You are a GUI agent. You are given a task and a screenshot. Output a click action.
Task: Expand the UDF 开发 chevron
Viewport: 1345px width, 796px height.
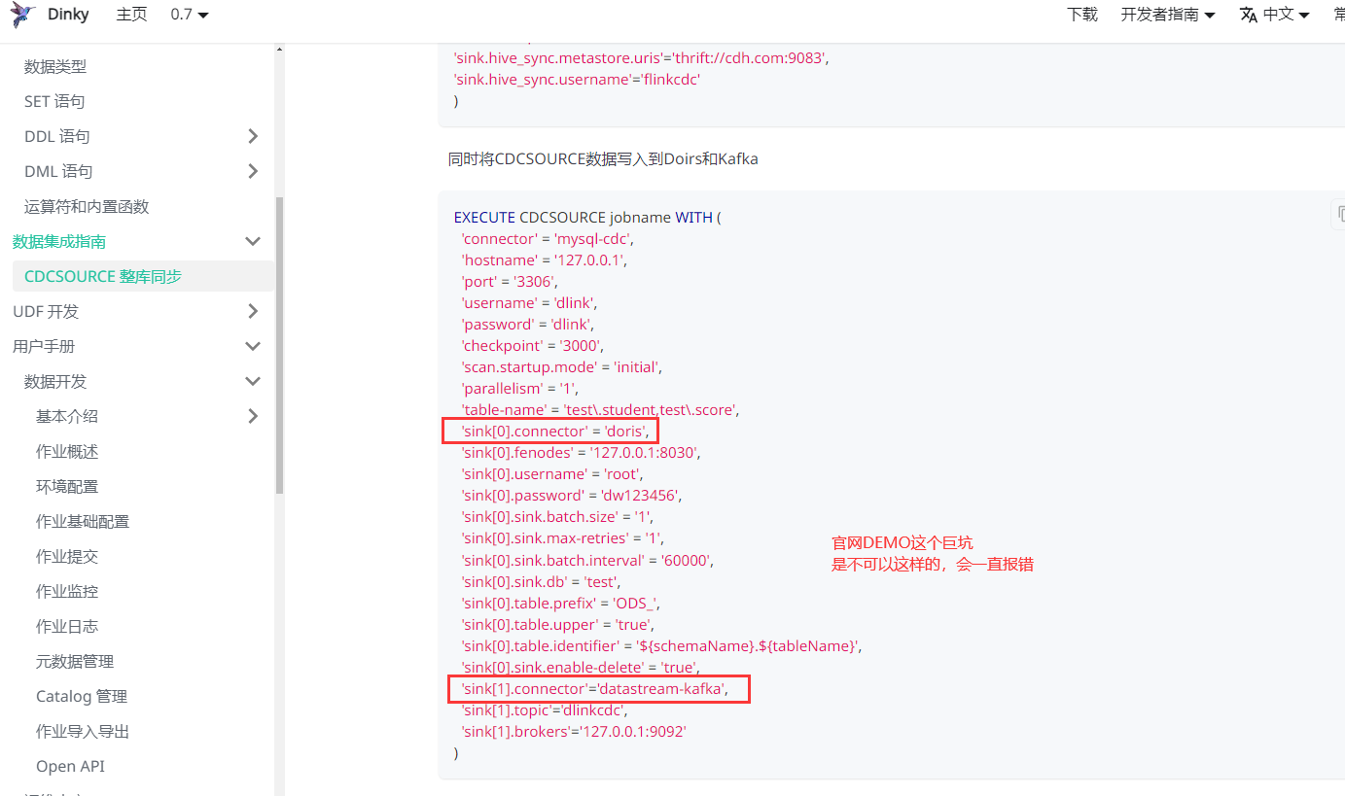[x=253, y=311]
